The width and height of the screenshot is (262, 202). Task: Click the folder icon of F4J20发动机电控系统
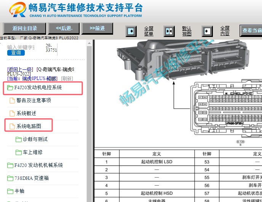tap(10, 87)
